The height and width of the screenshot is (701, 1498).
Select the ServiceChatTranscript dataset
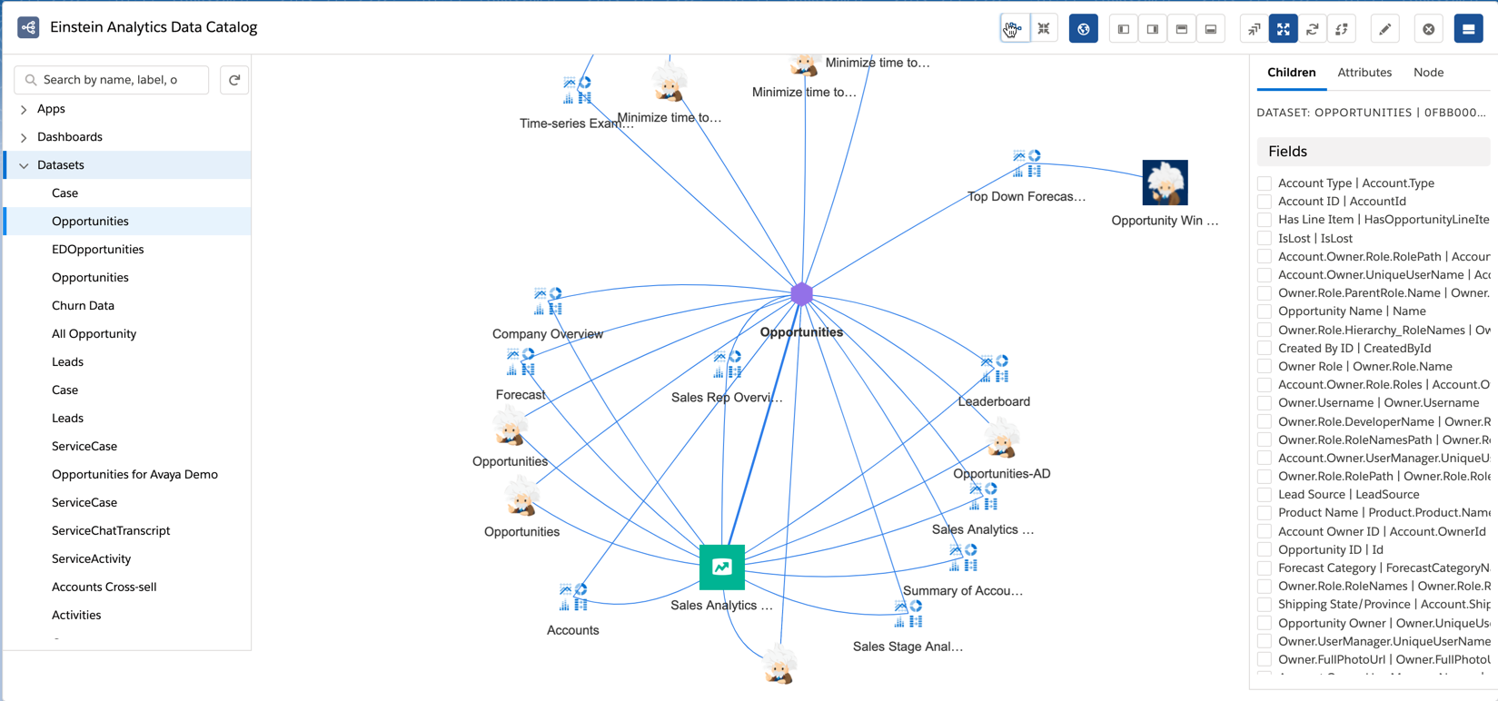coord(111,531)
